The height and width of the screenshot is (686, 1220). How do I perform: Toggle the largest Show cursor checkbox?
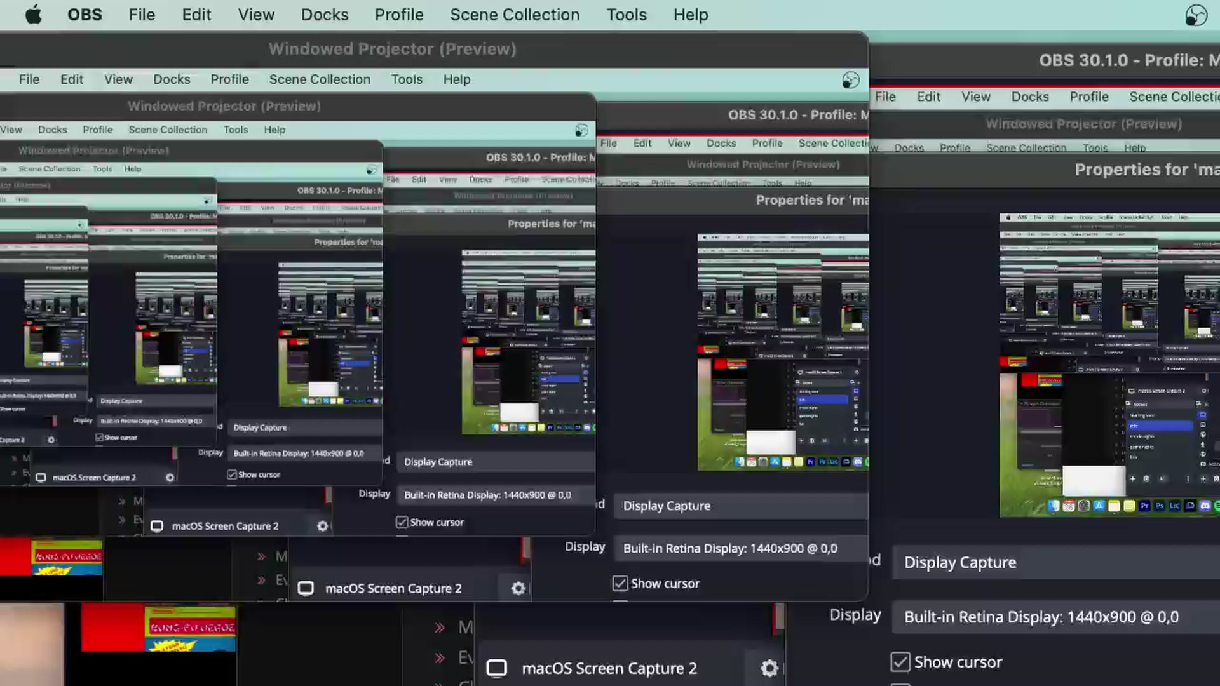[900, 662]
